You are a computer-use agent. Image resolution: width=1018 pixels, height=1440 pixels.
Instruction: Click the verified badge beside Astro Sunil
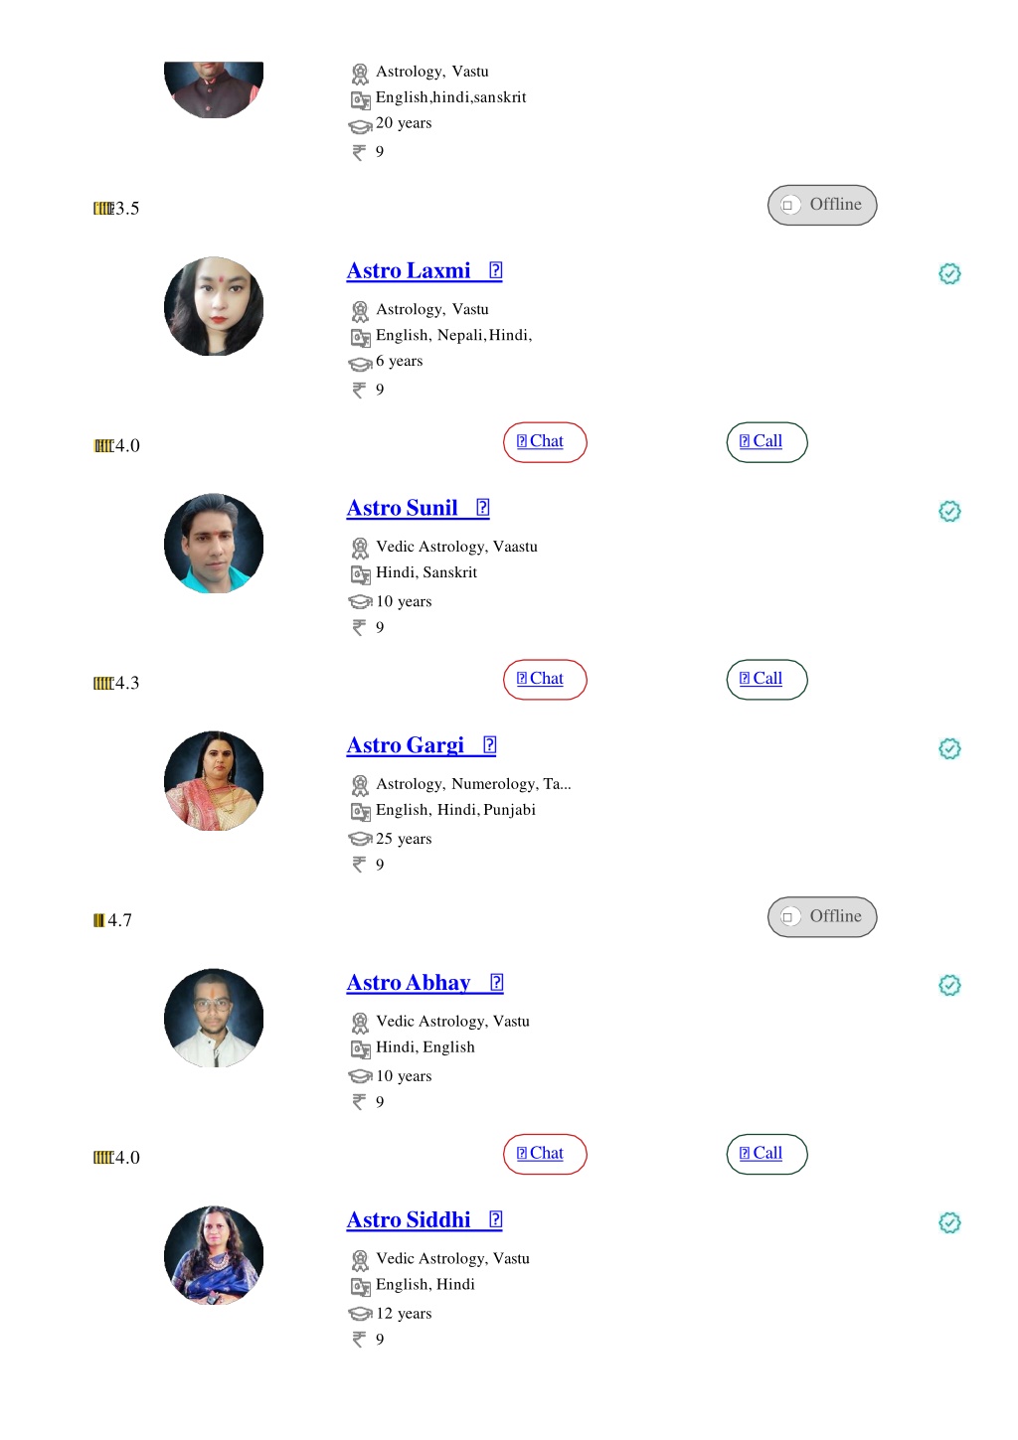pos(949,511)
